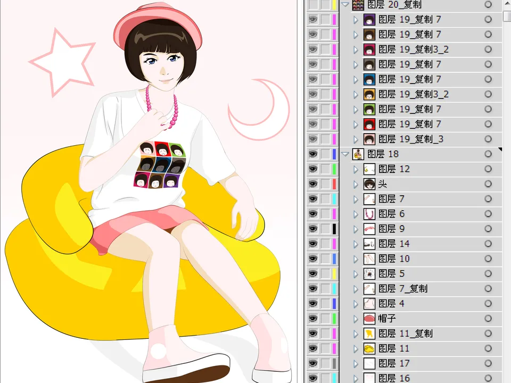Click the 帽子 layer's red hat thumbnail
This screenshot has width=511, height=383.
pos(369,318)
